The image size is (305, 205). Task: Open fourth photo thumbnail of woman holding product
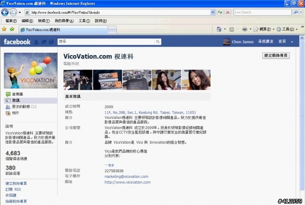tap(166, 80)
